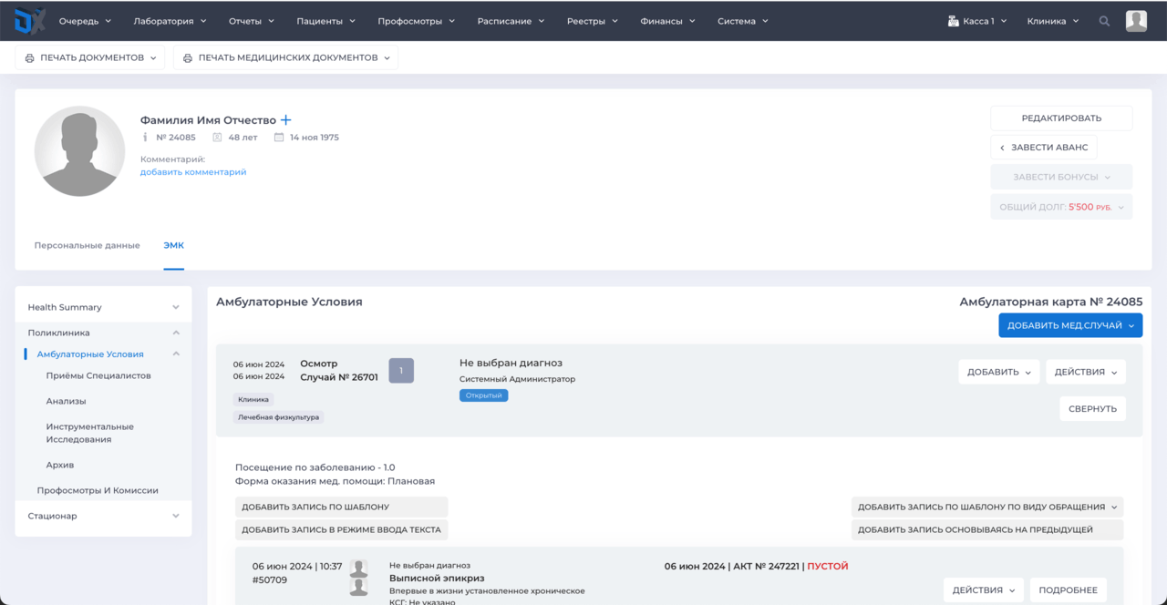This screenshot has width=1167, height=605.
Task: Open Печать медицинских документов dropdown
Action: [x=285, y=57]
